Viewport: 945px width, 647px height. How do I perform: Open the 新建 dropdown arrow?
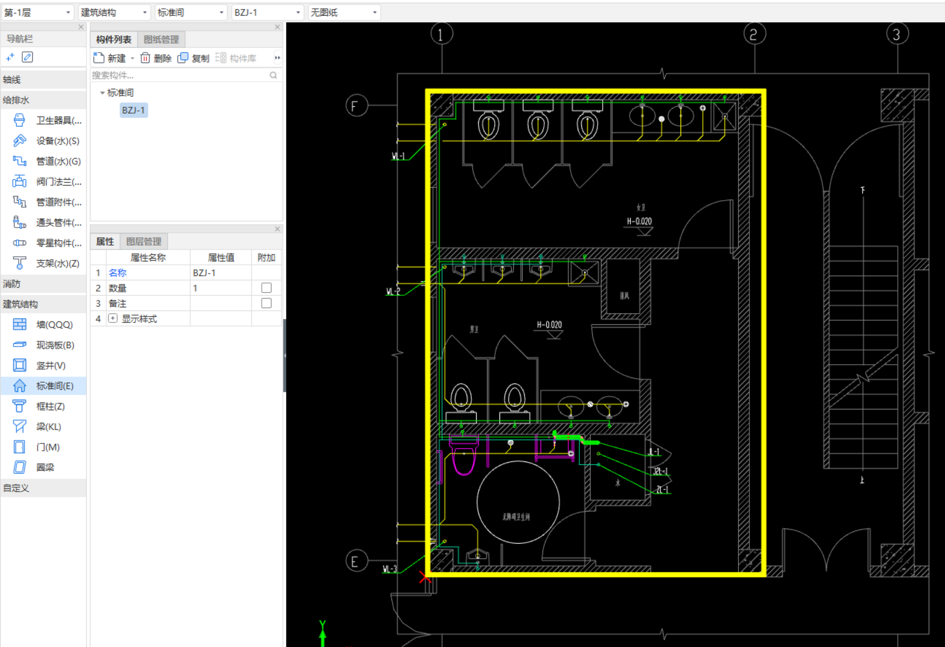tap(133, 58)
